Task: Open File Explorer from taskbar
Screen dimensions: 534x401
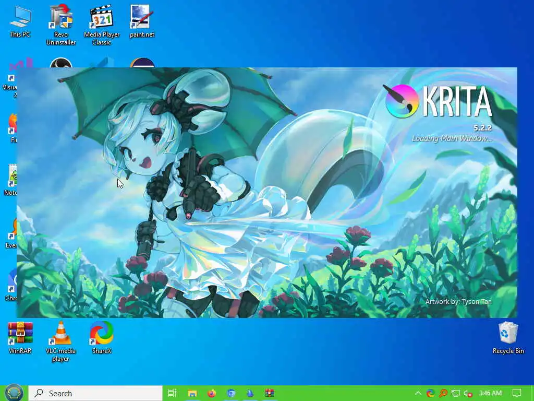Action: [x=192, y=393]
